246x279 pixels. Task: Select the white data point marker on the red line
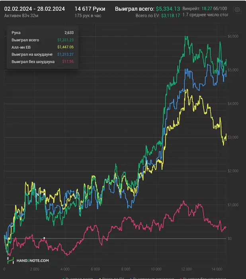[x=44, y=238]
